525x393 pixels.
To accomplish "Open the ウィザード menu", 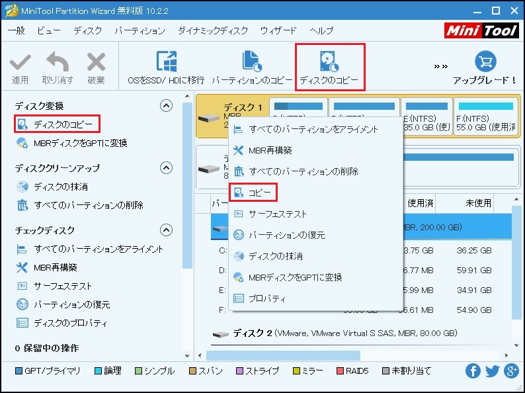I will click(278, 30).
